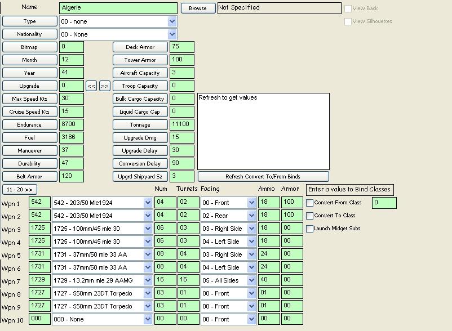Click the Upgrade Delay button

click(x=140, y=150)
